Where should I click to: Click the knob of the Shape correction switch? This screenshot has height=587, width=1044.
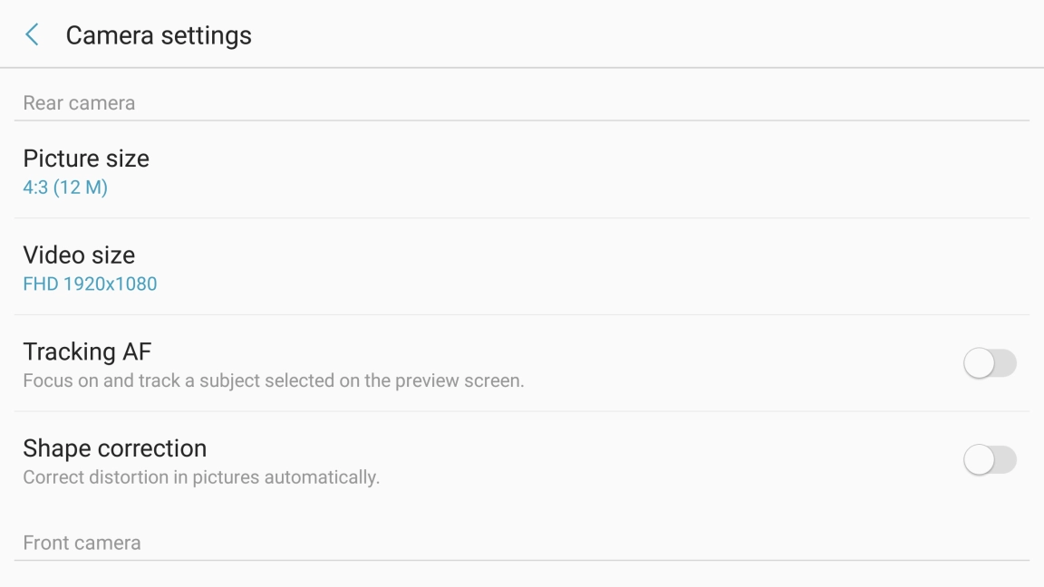(979, 460)
